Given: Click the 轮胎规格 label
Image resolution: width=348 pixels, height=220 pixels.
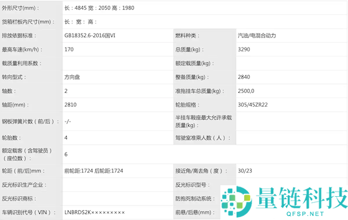Looking at the screenshot, I should [x=187, y=105].
